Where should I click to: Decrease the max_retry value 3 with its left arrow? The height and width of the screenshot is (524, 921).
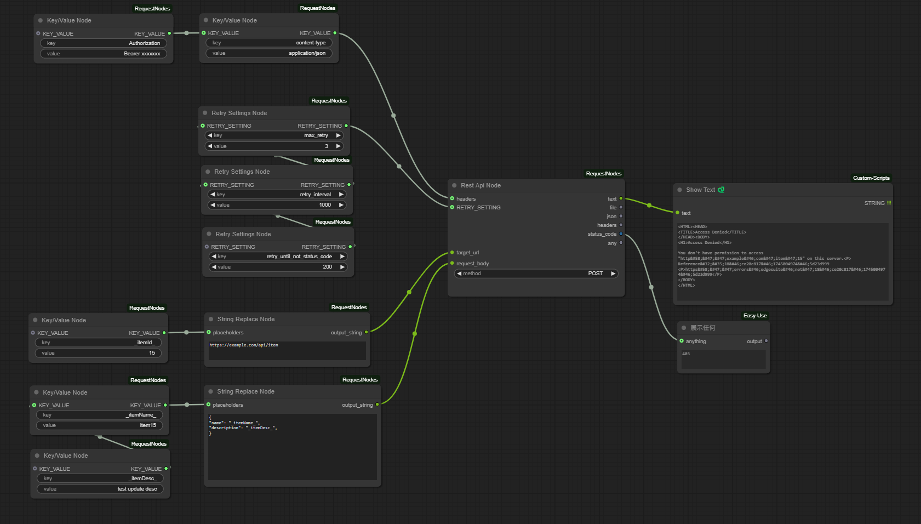coord(210,146)
